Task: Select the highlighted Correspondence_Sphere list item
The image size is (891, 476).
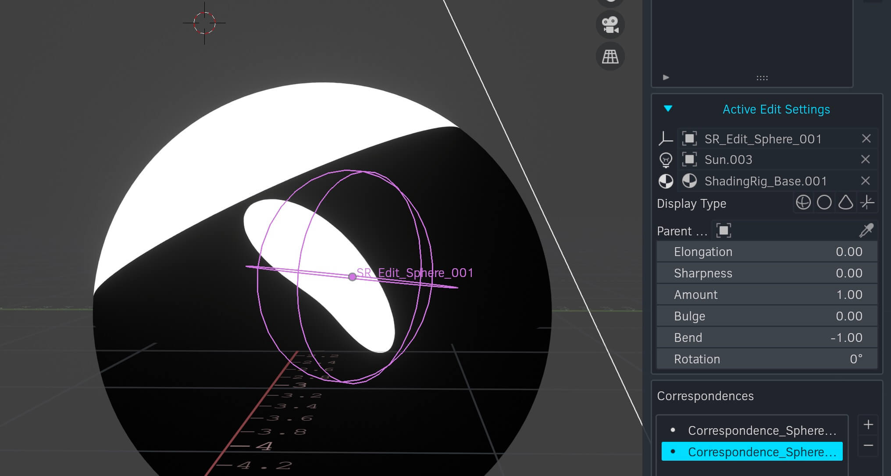Action: point(752,452)
